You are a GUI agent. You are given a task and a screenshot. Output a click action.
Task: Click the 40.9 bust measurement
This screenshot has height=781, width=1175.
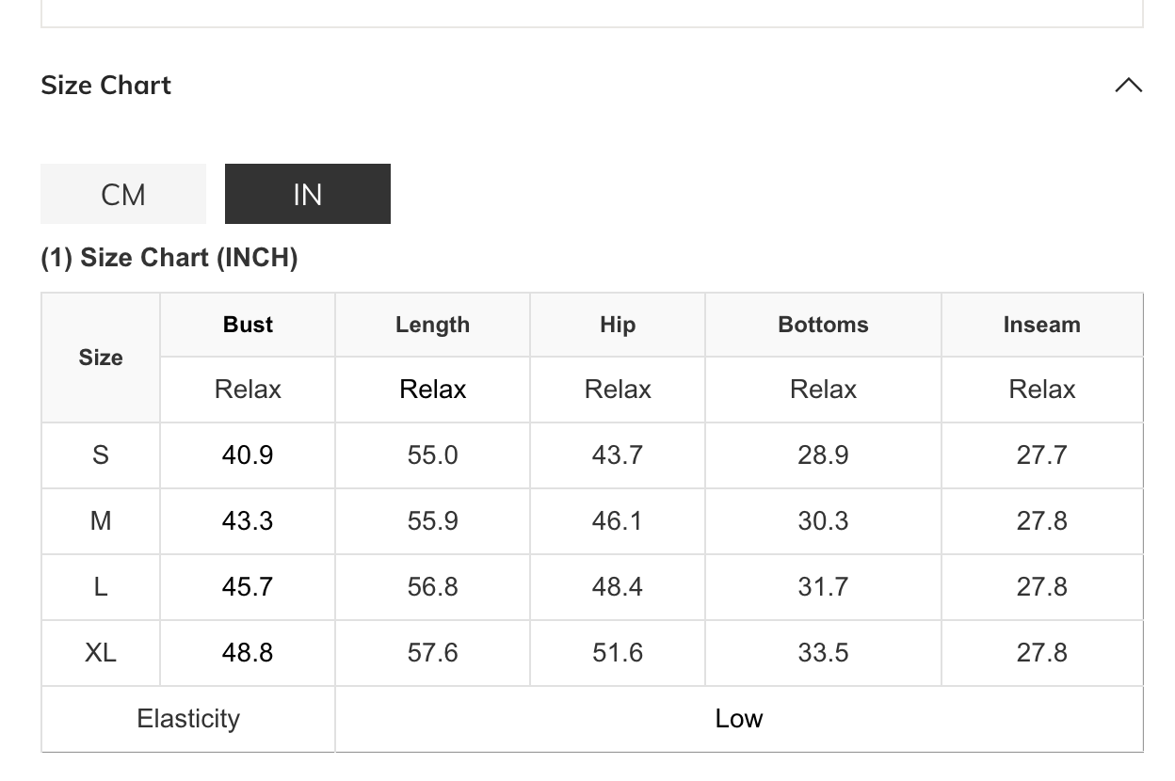tap(248, 455)
